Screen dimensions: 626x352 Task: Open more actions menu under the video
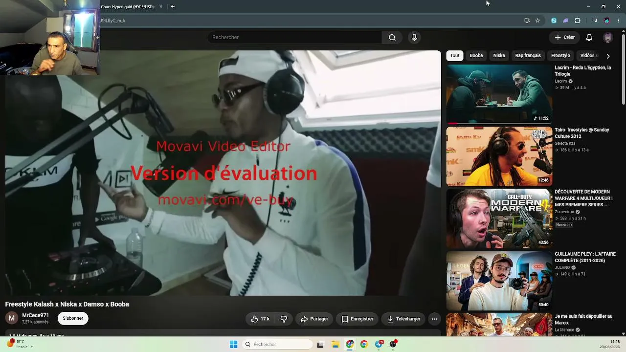coord(434,319)
